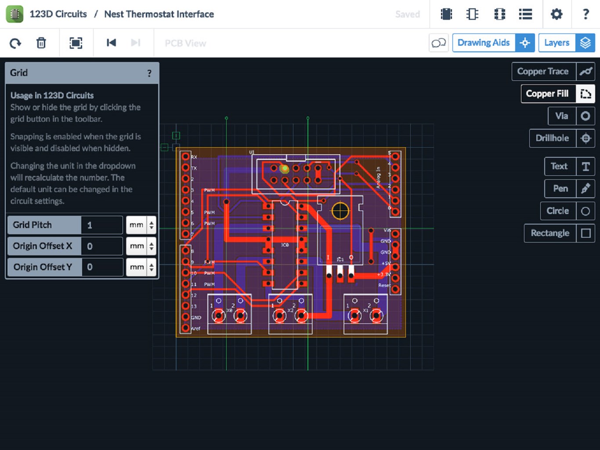Click the Aref pin pad on the board
The width and height of the screenshot is (600, 450).
[x=185, y=328]
